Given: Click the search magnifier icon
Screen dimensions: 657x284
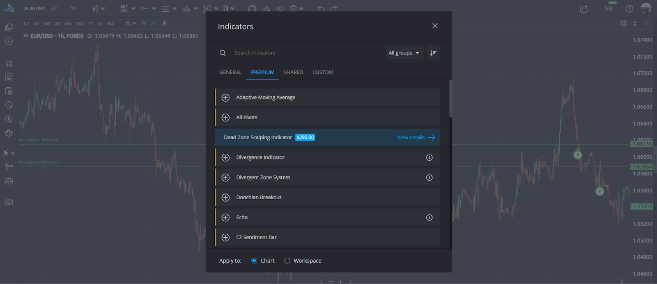Looking at the screenshot, I should 223,53.
